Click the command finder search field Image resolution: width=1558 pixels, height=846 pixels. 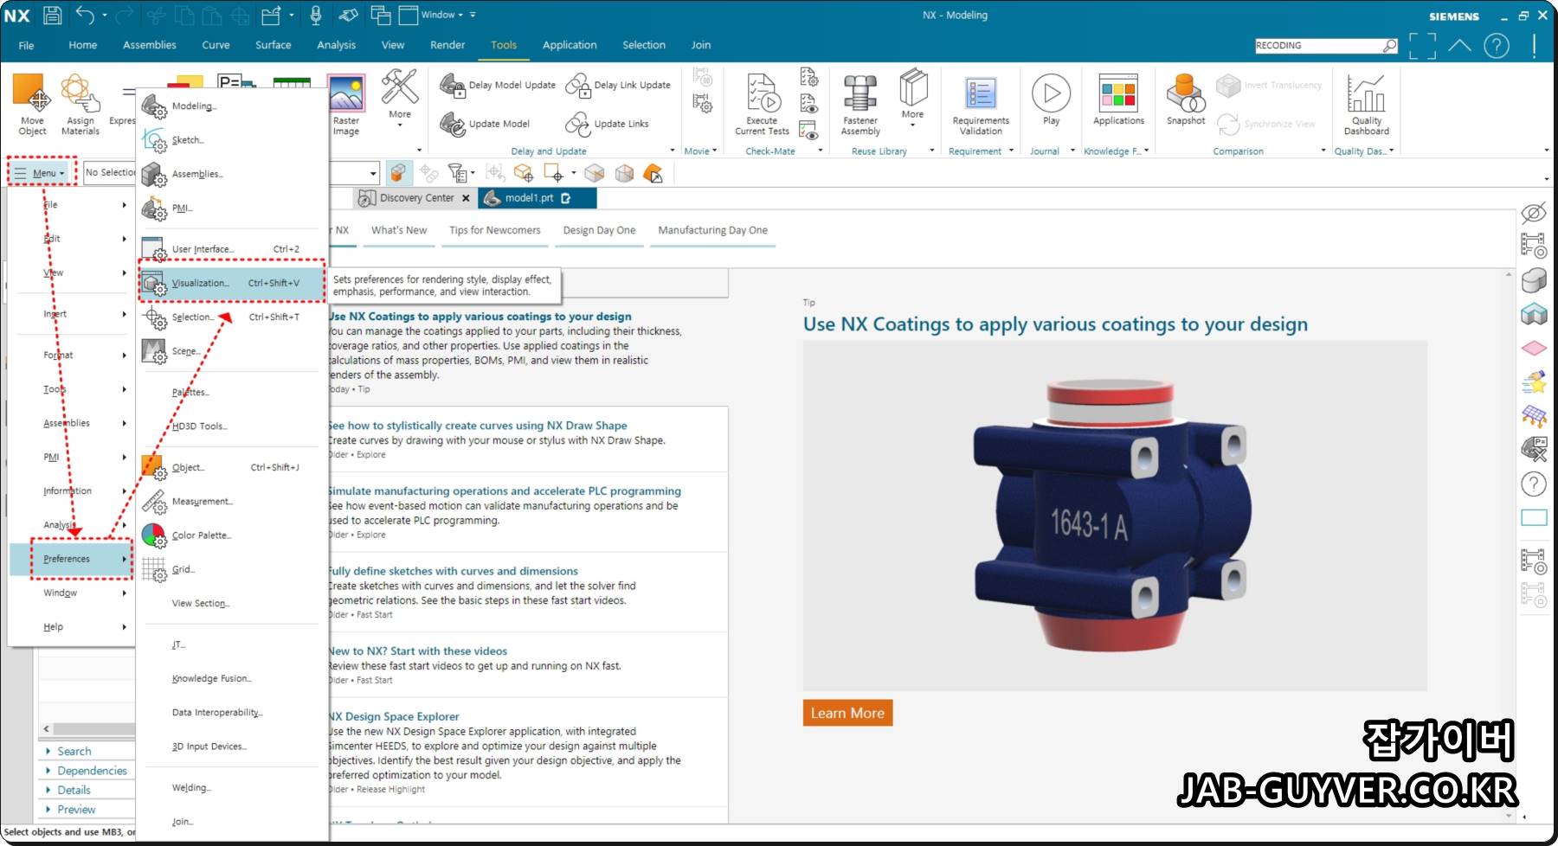tap(1317, 45)
